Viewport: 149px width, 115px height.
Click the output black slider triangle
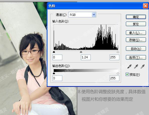tap(54, 73)
